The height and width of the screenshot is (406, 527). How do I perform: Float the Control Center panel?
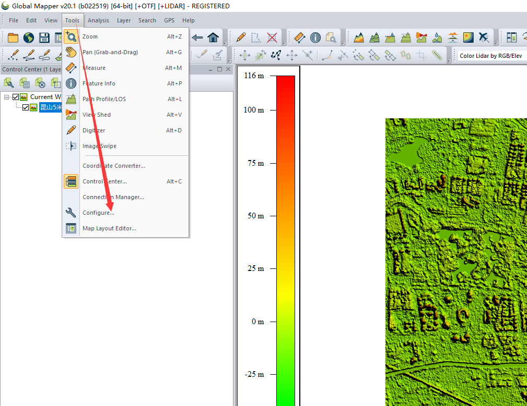tap(219, 69)
